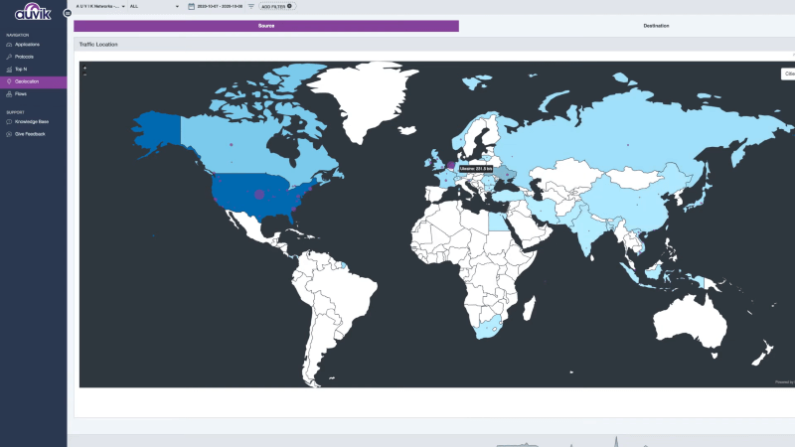795x447 pixels.
Task: Switch to the Destination tab
Action: [x=656, y=26]
